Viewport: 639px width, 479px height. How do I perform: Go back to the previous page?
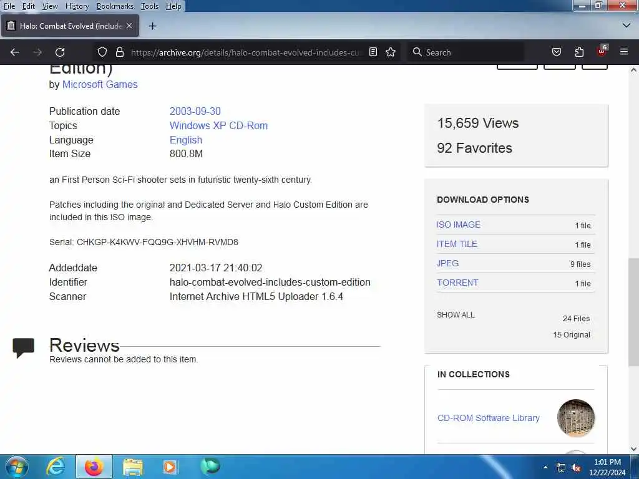tap(15, 52)
